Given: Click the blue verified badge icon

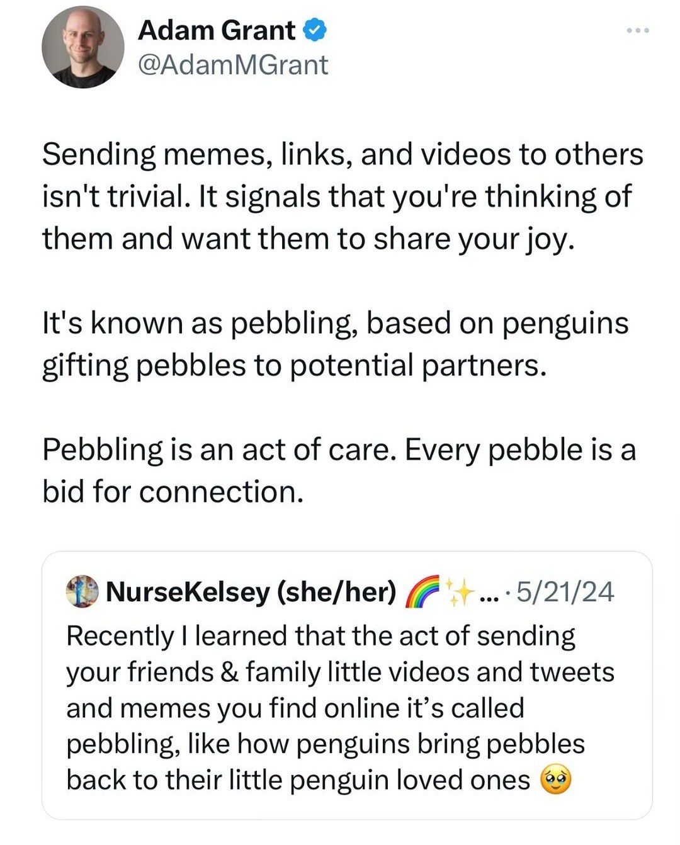Looking at the screenshot, I should click(x=314, y=31).
